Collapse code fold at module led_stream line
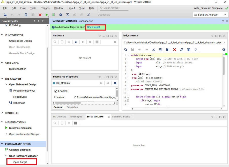The image size is (229, 167). click(x=128, y=55)
